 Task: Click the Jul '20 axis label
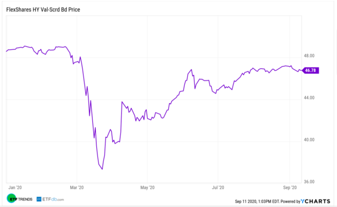tap(217, 187)
